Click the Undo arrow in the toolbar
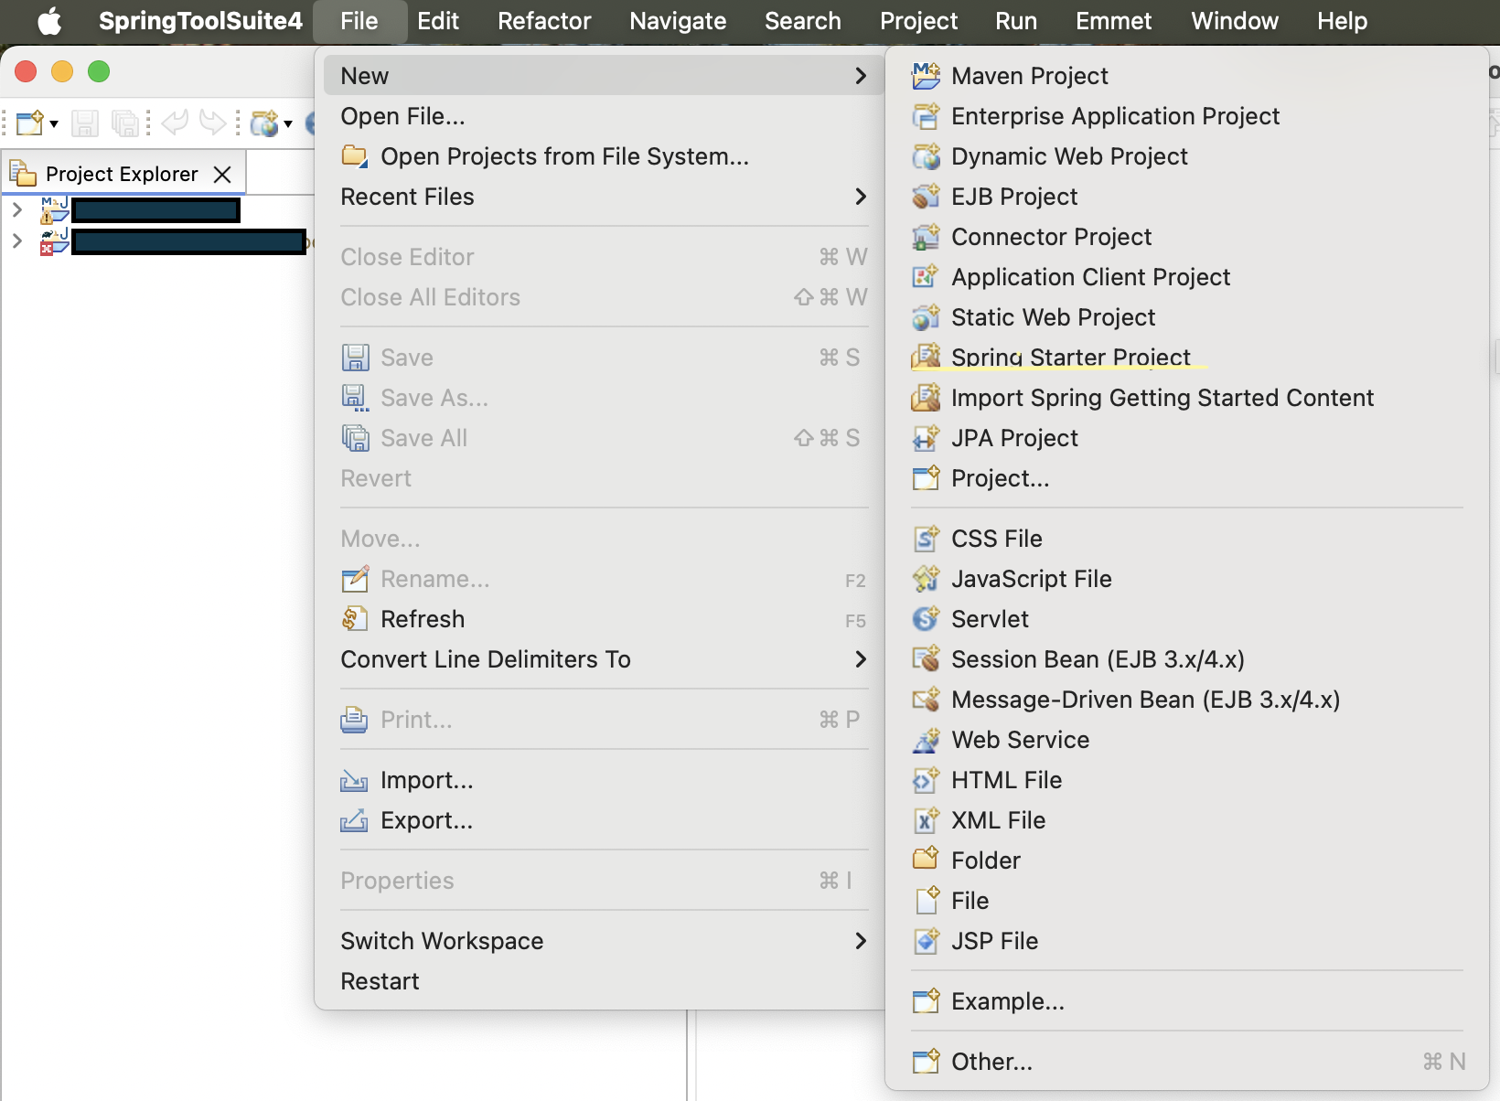This screenshot has width=1500, height=1101. click(175, 123)
